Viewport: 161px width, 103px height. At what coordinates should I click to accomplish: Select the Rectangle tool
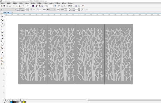tap(1, 32)
